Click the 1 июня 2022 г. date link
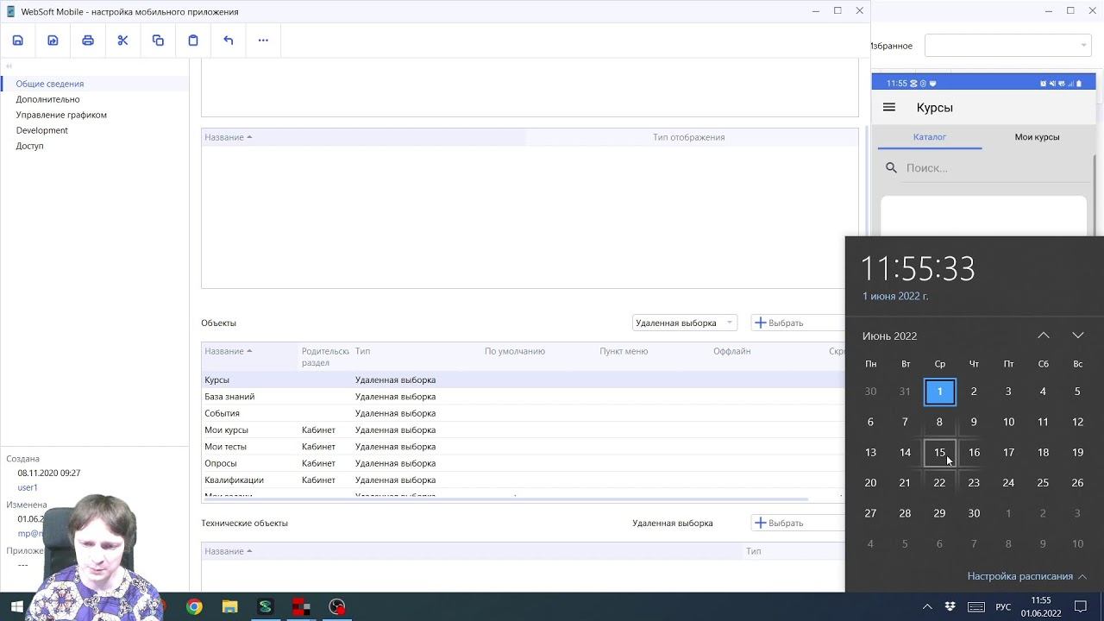 click(x=895, y=296)
